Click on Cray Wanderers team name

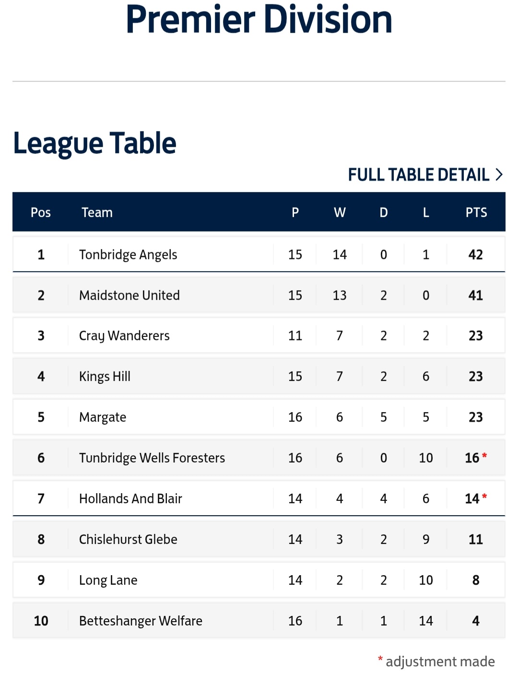point(124,336)
